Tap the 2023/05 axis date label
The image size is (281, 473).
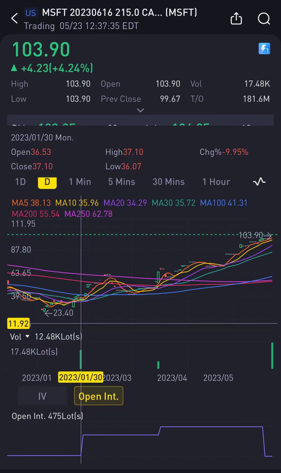[218, 378]
